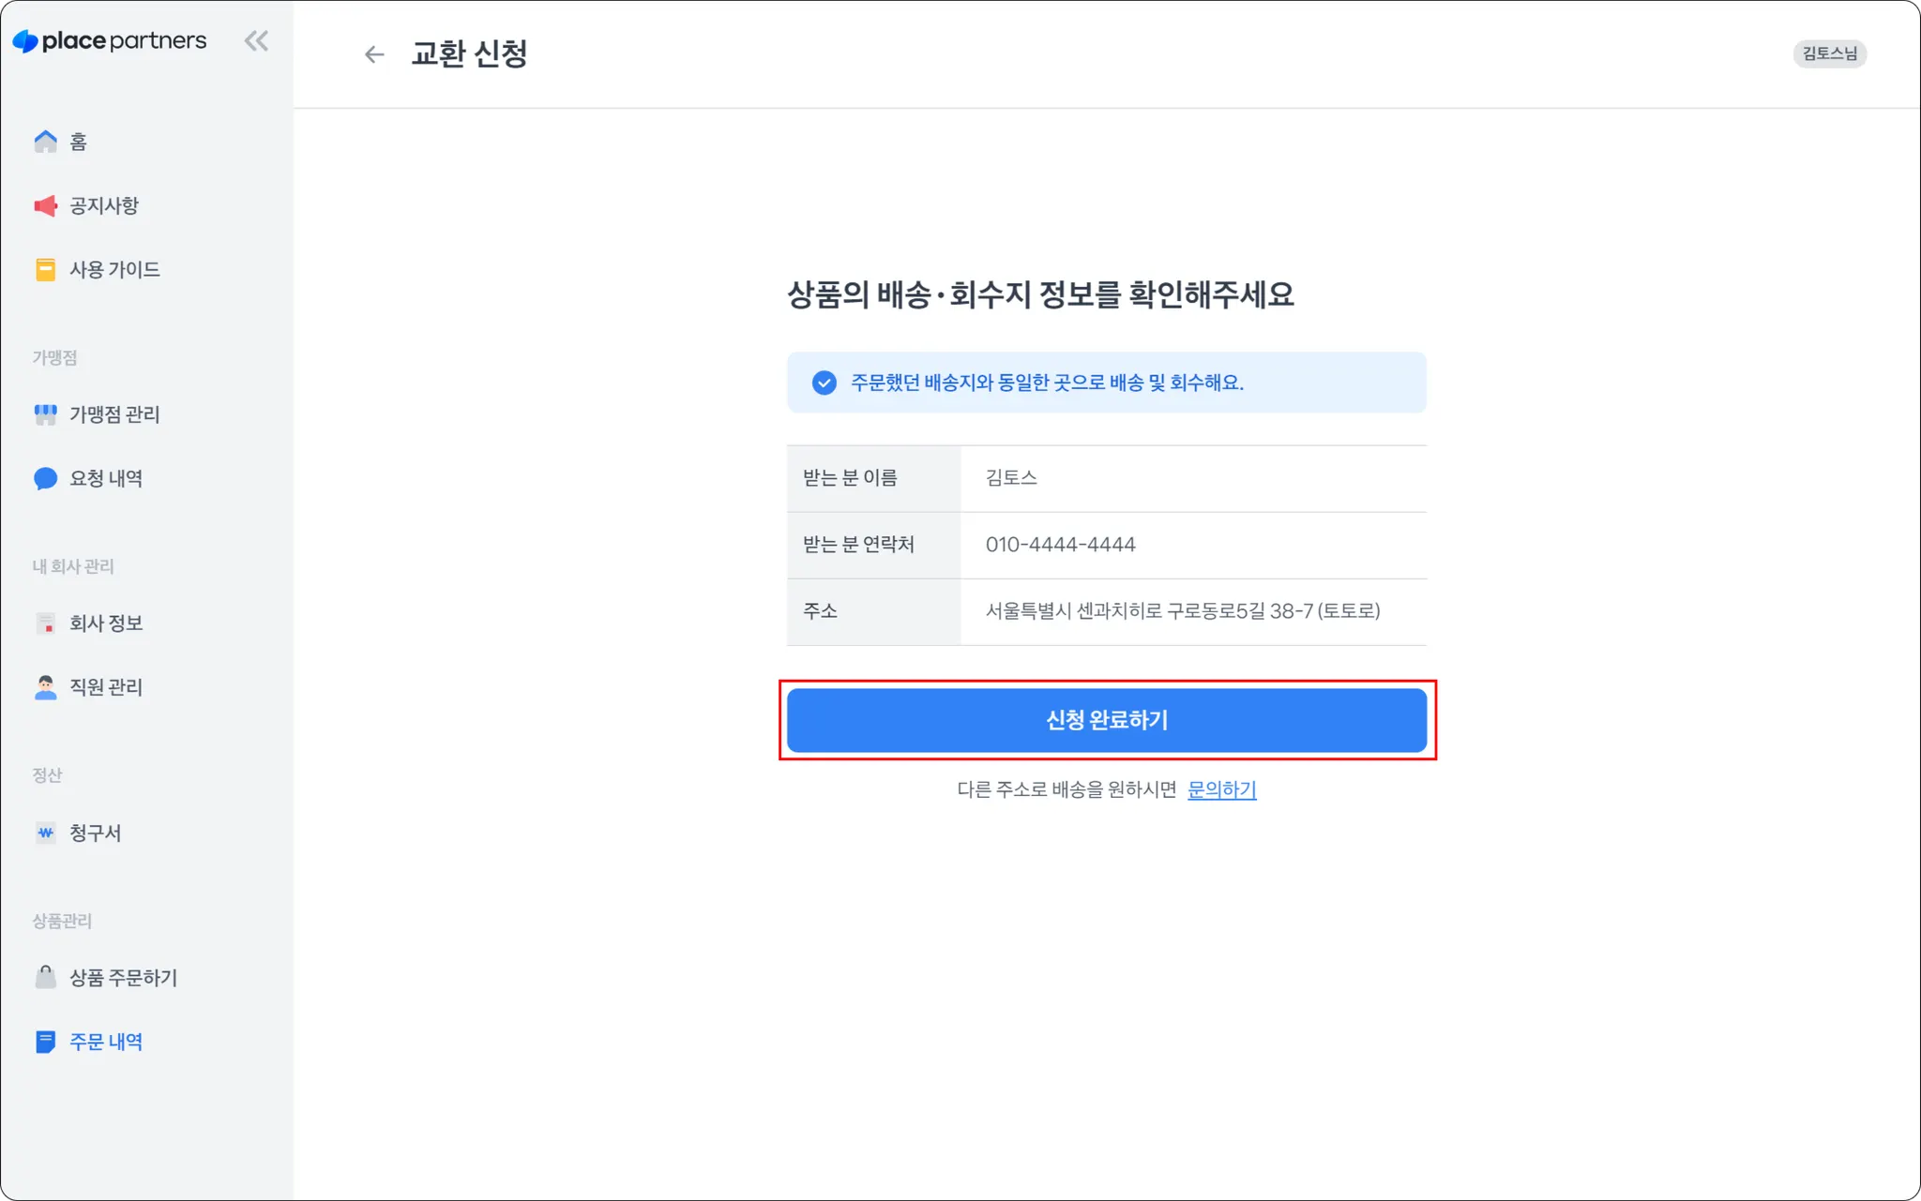Click the 직원 관리 person avatar icon
This screenshot has height=1201, width=1921.
click(45, 687)
